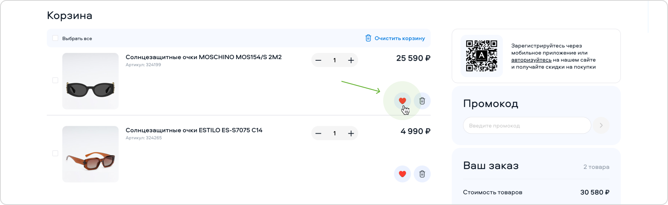Apply promo code with arrow button
This screenshot has width=668, height=205.
click(x=601, y=125)
